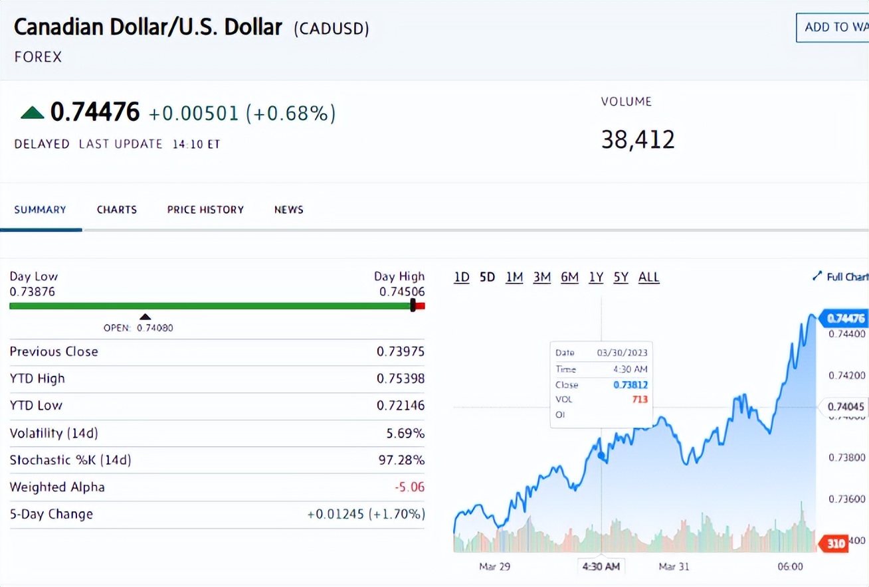Click the black day range slider handle
Image resolution: width=869 pixels, height=587 pixels.
click(x=413, y=305)
